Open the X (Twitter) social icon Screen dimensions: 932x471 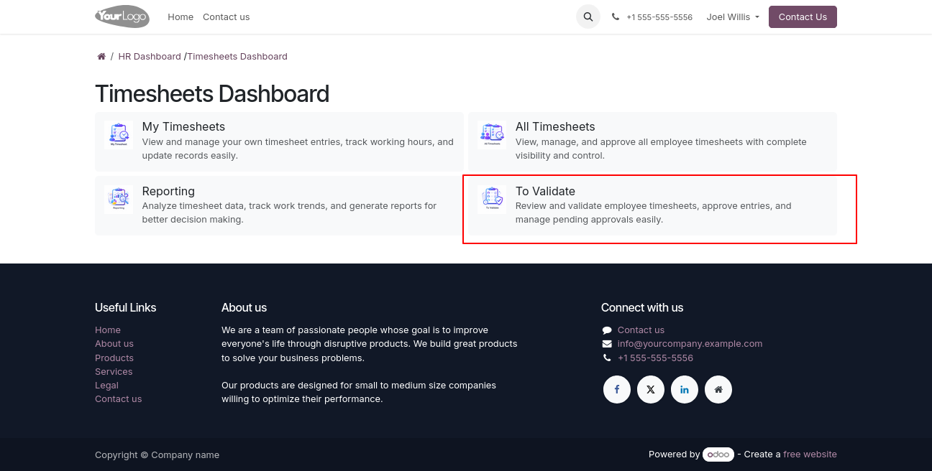[x=651, y=390]
